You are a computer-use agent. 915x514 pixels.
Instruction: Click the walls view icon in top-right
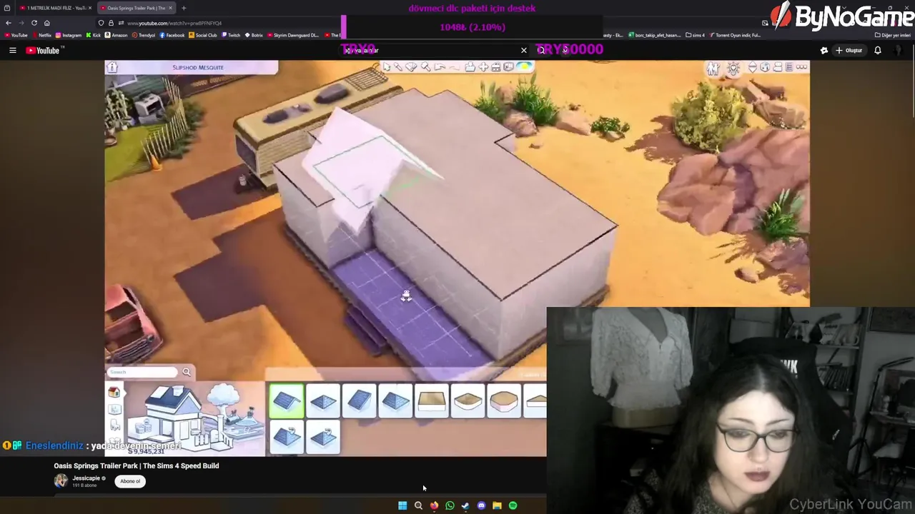(765, 67)
